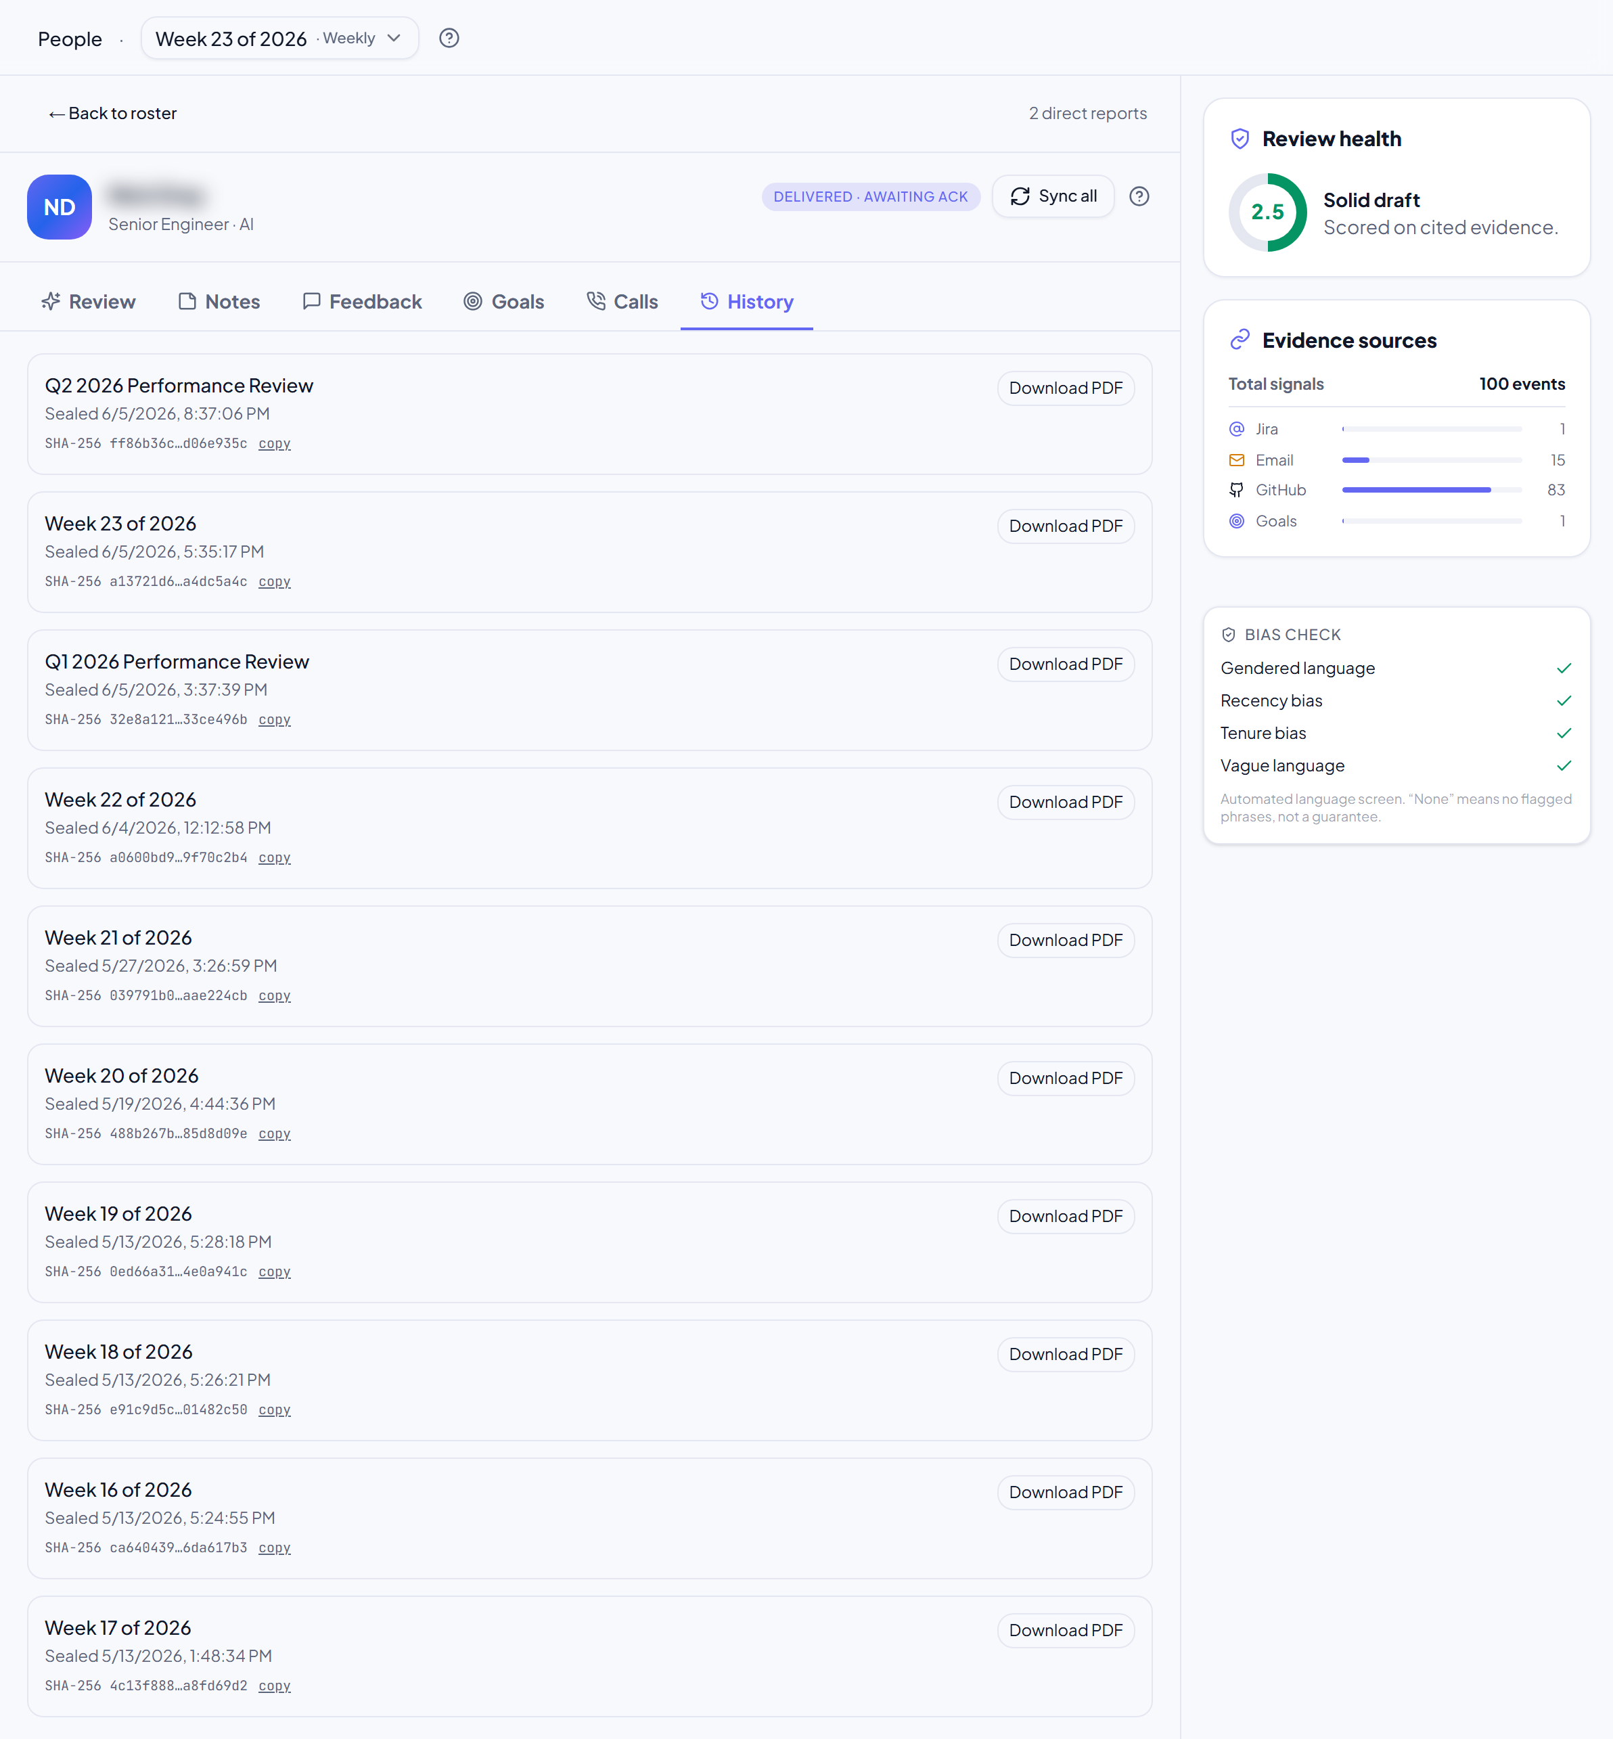Viewport: 1613px width, 1739px height.
Task: Click the 2.5 review health score ring
Action: pos(1267,212)
